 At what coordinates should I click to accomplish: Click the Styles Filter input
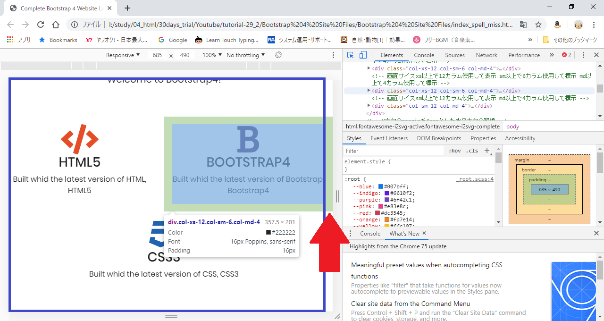pyautogui.click(x=394, y=151)
